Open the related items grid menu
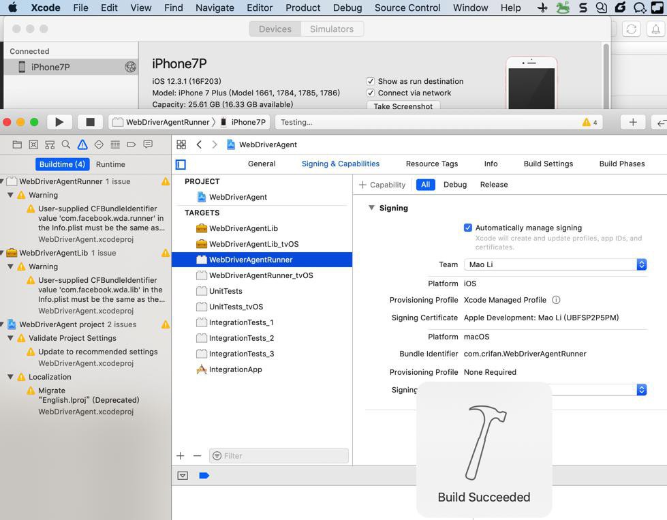Viewport: 667px width, 520px height. click(x=181, y=144)
